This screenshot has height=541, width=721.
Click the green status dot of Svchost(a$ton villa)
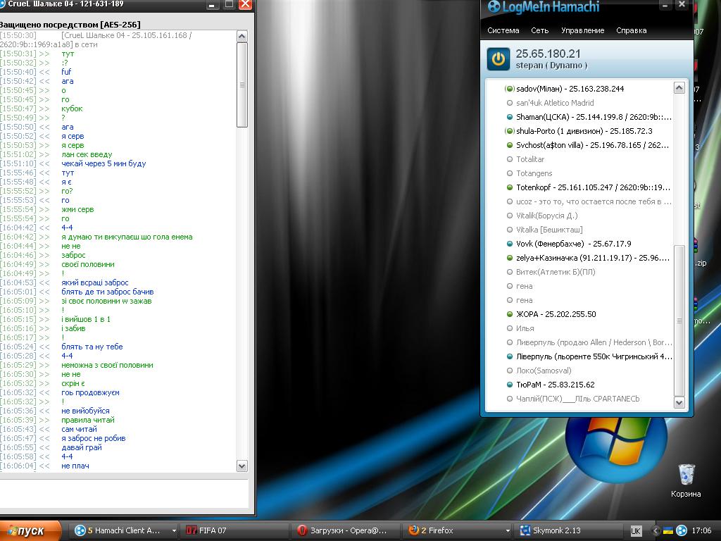pyautogui.click(x=510, y=145)
